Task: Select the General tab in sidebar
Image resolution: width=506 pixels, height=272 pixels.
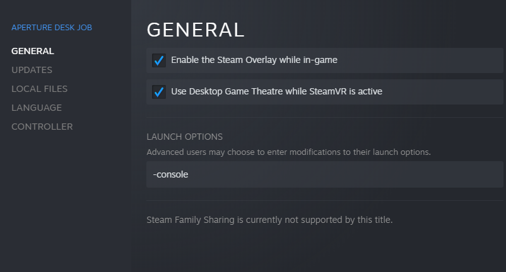Action: pos(33,51)
